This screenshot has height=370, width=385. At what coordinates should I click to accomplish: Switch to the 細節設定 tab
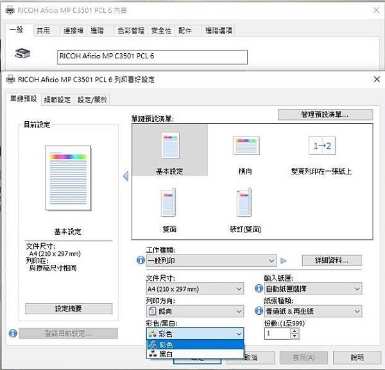point(57,99)
